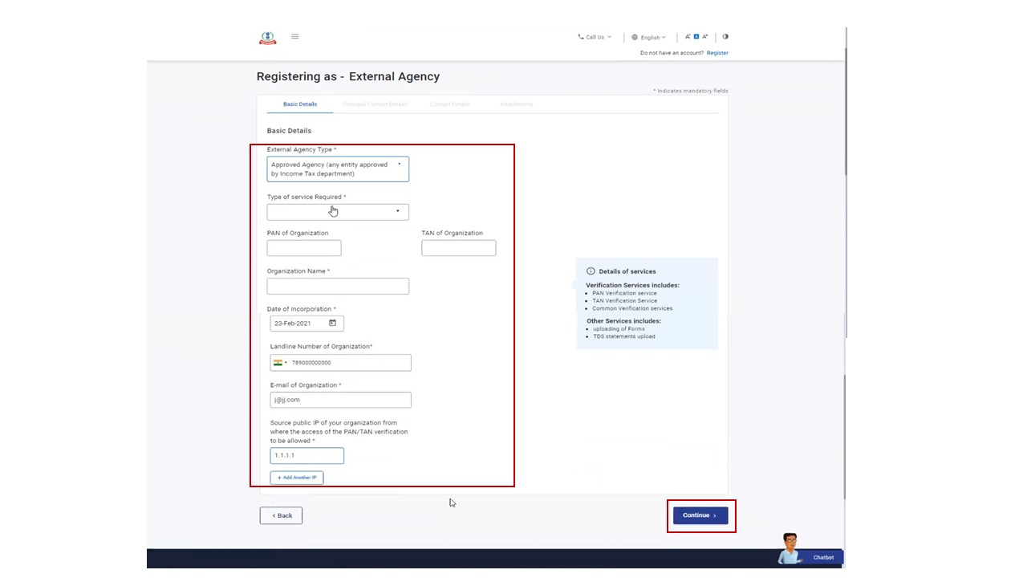Click the Continue button

[700, 515]
